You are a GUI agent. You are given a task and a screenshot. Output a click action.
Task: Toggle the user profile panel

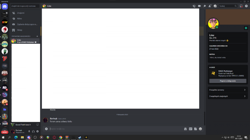coord(215,6)
